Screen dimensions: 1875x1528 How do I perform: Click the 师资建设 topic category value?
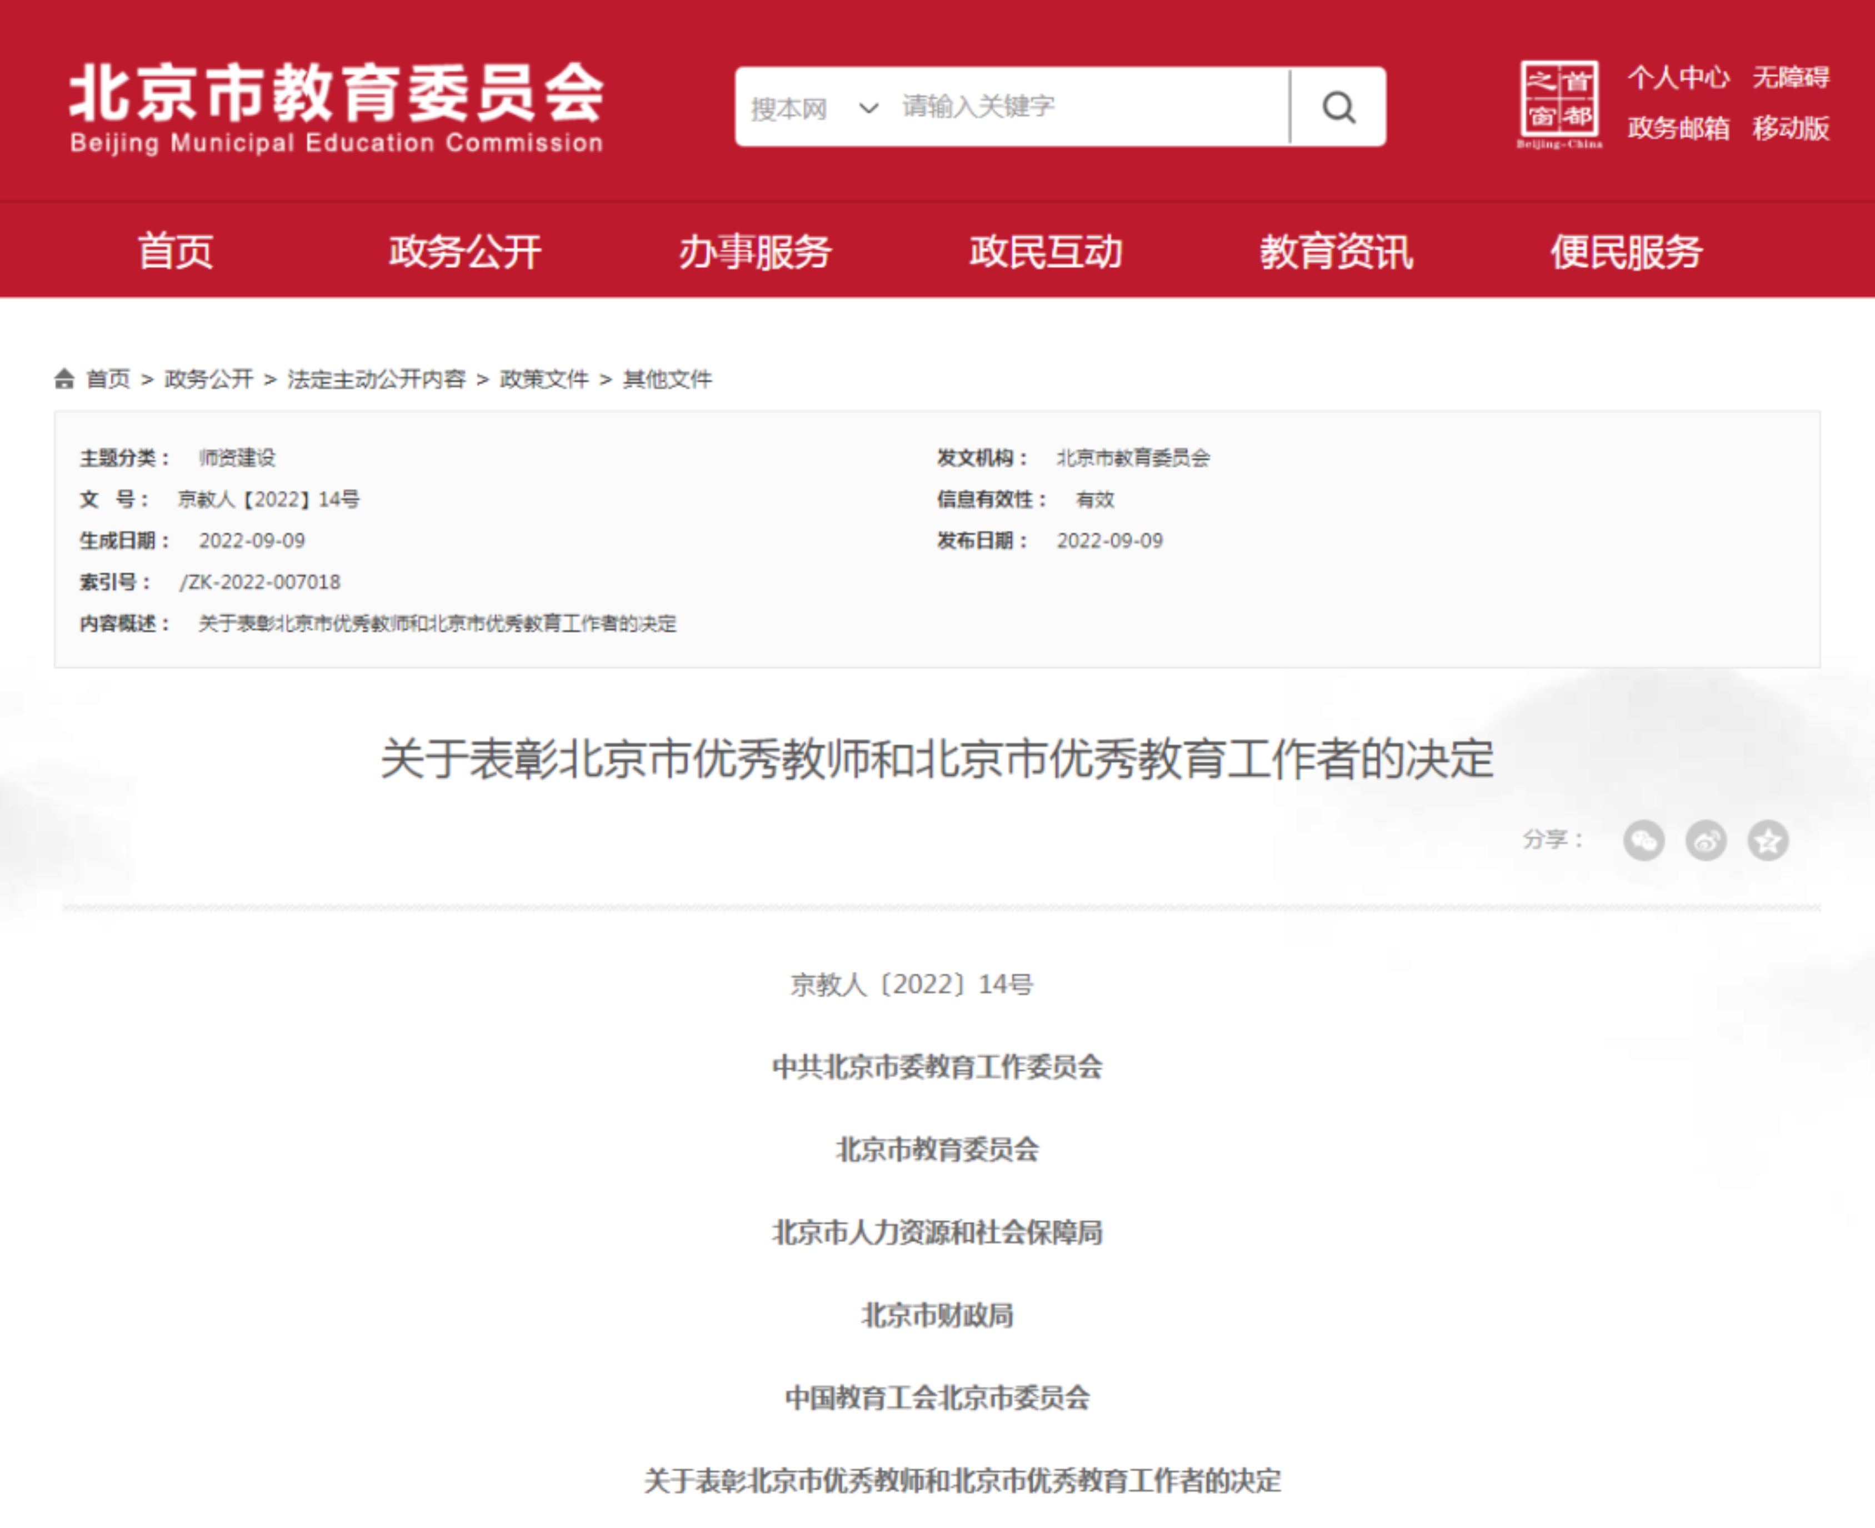[x=238, y=458]
